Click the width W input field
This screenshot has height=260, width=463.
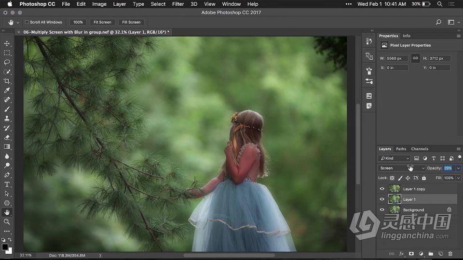(397, 58)
